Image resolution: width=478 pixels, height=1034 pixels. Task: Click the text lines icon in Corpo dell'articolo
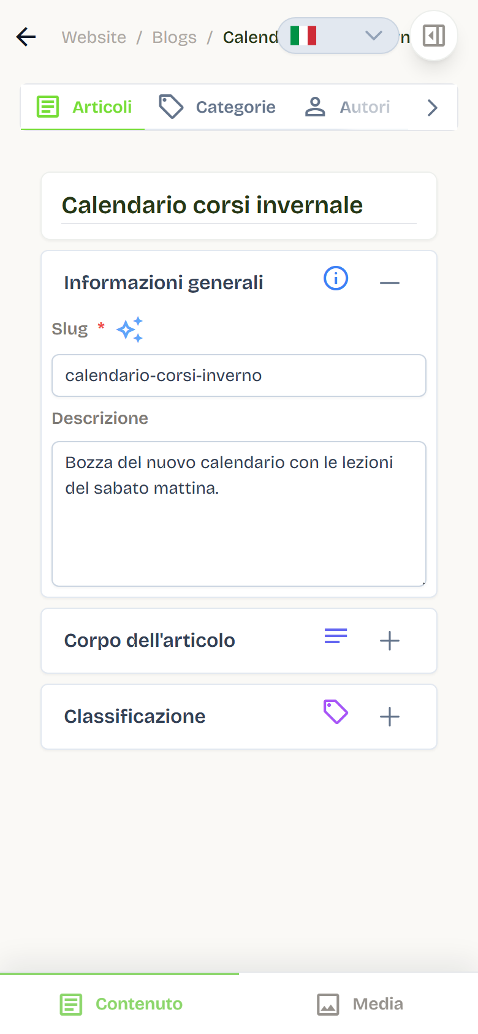(336, 636)
